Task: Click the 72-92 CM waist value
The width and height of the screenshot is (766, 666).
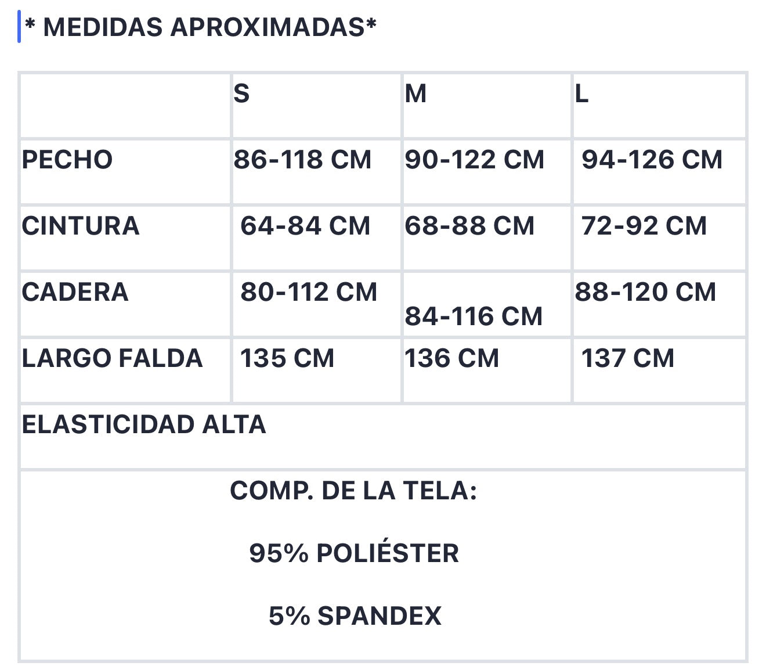Action: (x=644, y=226)
